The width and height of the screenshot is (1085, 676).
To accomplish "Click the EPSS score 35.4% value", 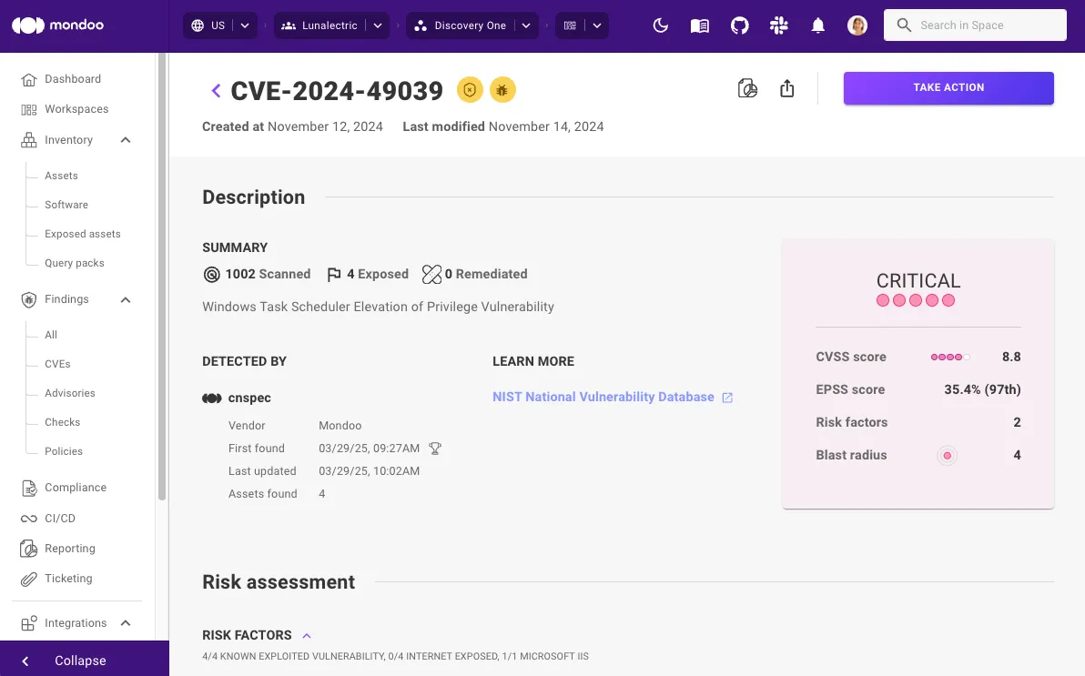I will click(982, 389).
